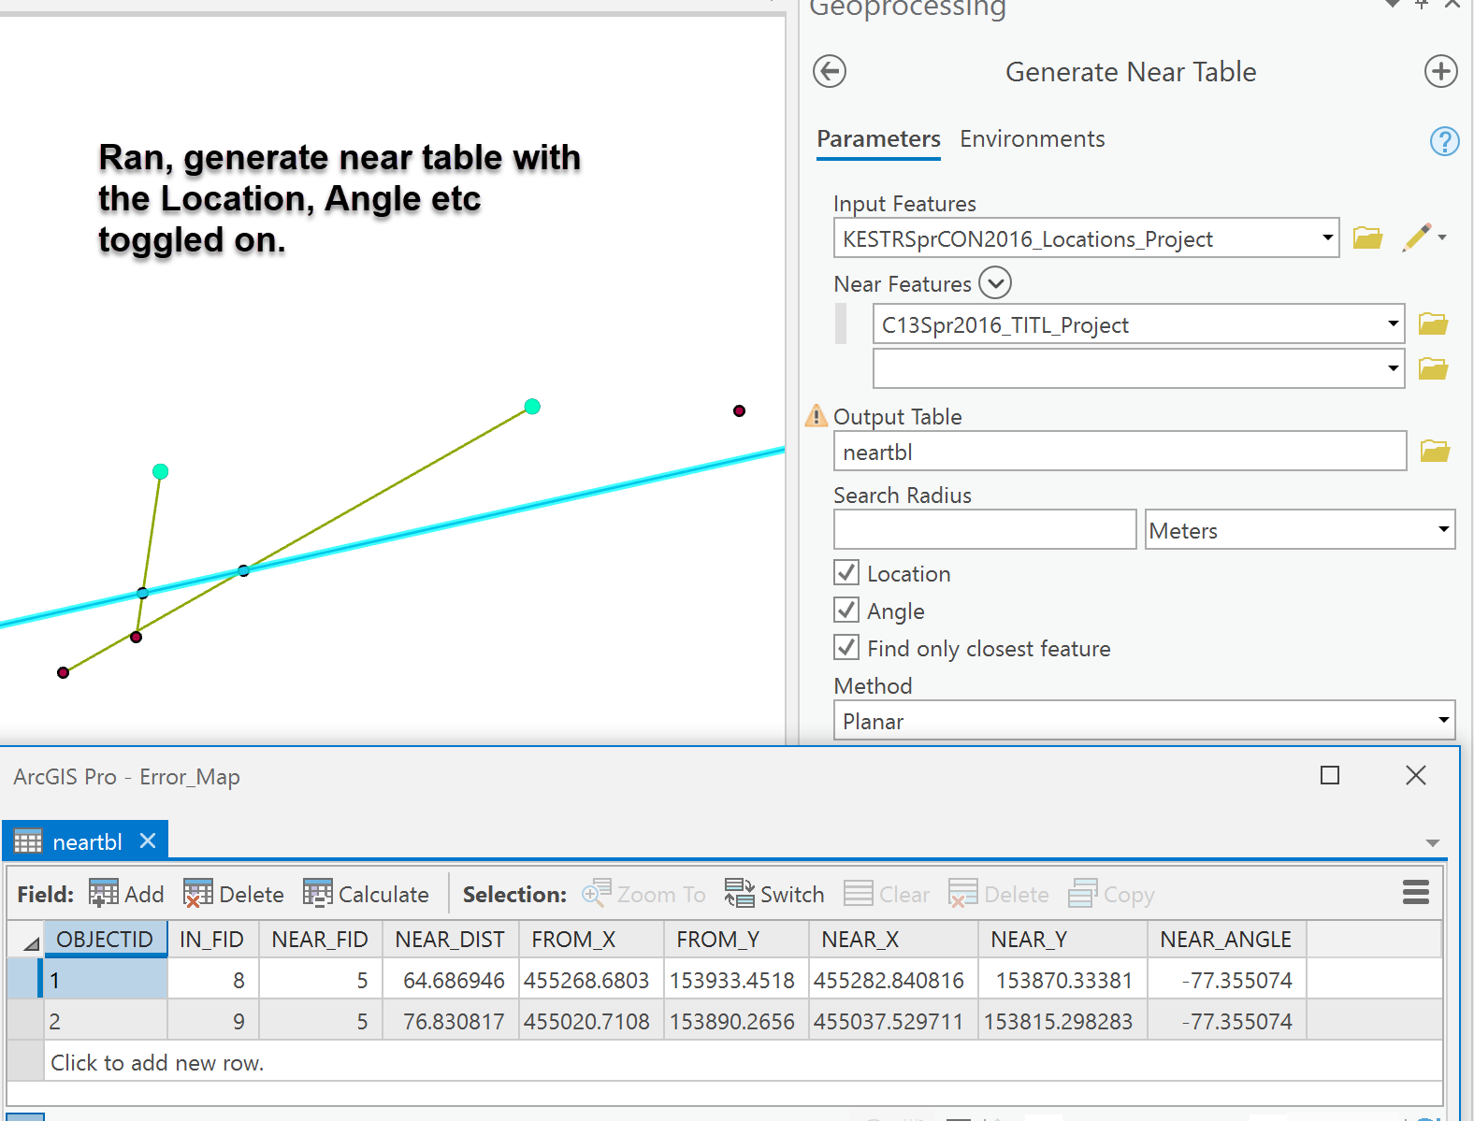Click the plus icon beside Generate Near Table
Viewport: 1474px width, 1121px height.
[x=1440, y=72]
